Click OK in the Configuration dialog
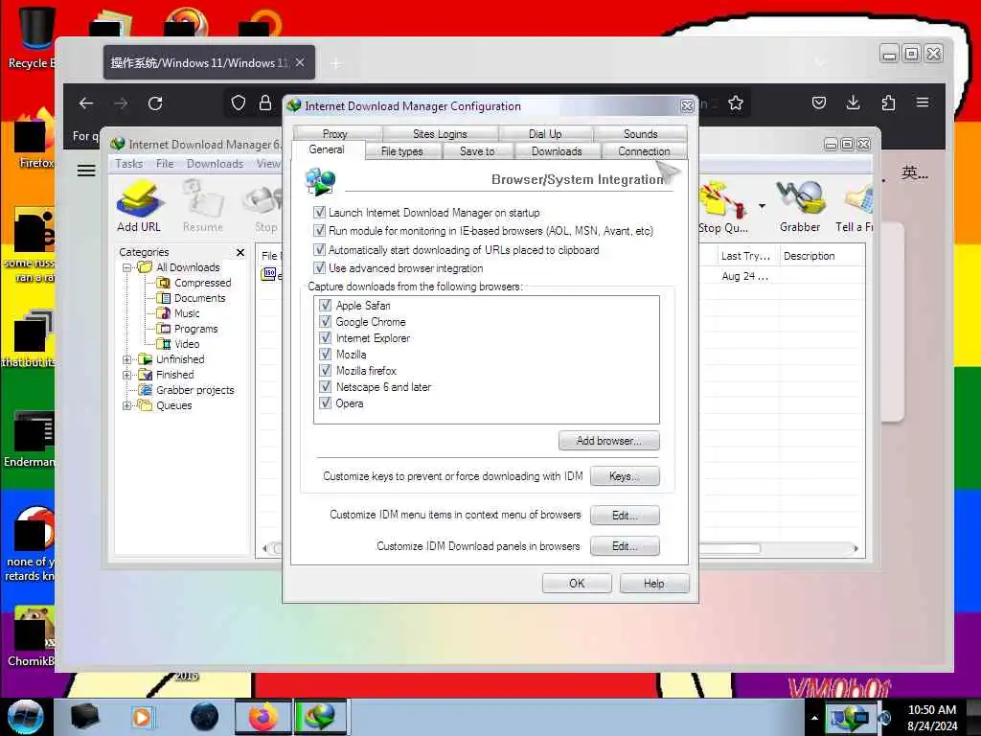981x736 pixels. [x=577, y=584]
